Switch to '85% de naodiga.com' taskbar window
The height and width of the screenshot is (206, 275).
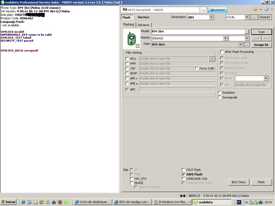point(132,202)
